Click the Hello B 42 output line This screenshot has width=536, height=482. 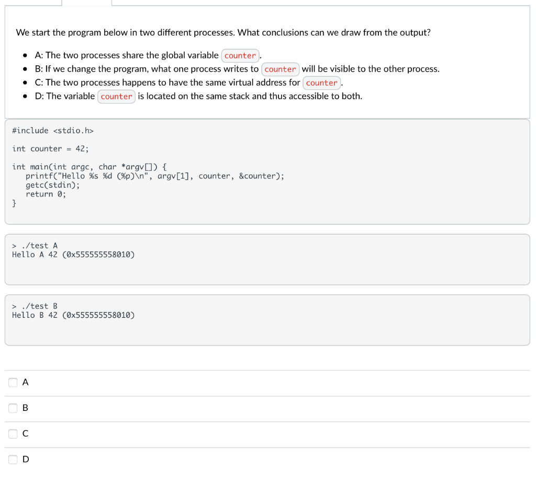tap(73, 315)
